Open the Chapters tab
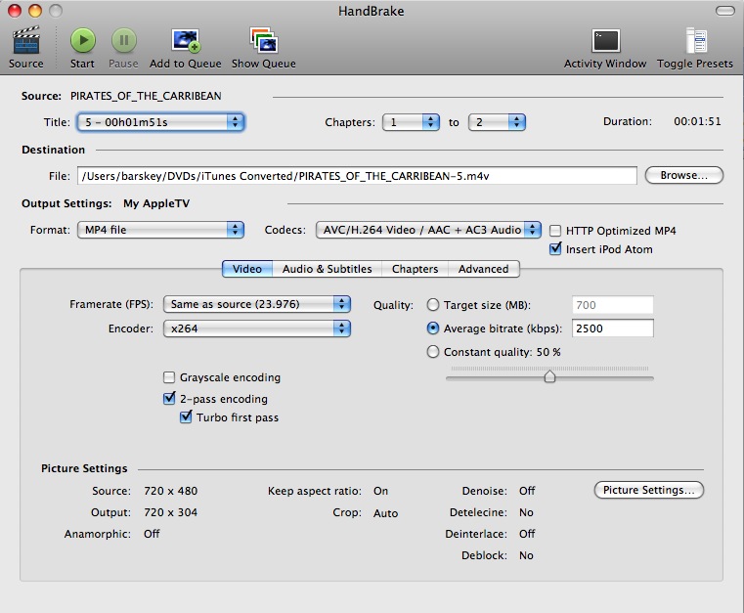744x613 pixels. click(415, 269)
